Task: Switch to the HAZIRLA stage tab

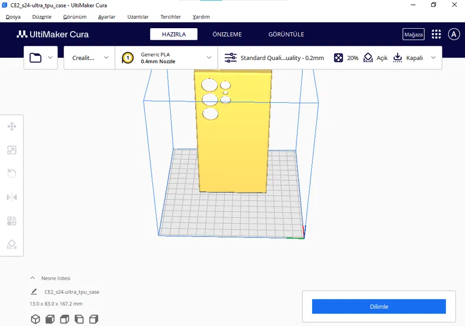Action: [x=174, y=34]
